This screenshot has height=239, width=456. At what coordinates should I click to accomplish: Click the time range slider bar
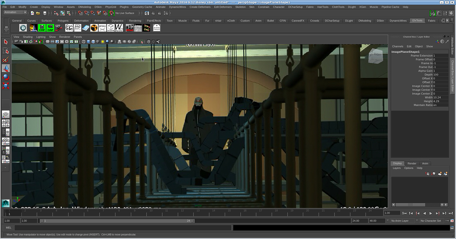coord(117,221)
